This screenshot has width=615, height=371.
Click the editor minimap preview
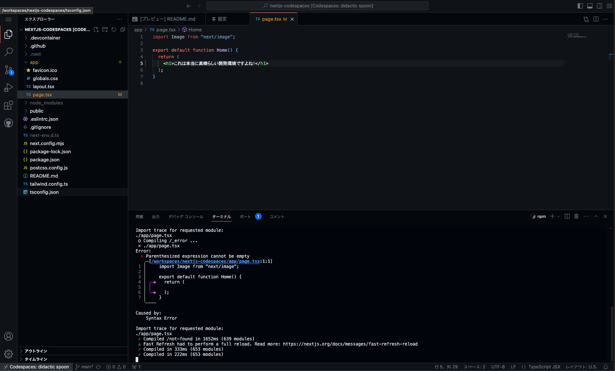pos(577,36)
